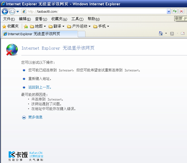Click the IE logo in the title bar

pyautogui.click(x=3, y=4)
